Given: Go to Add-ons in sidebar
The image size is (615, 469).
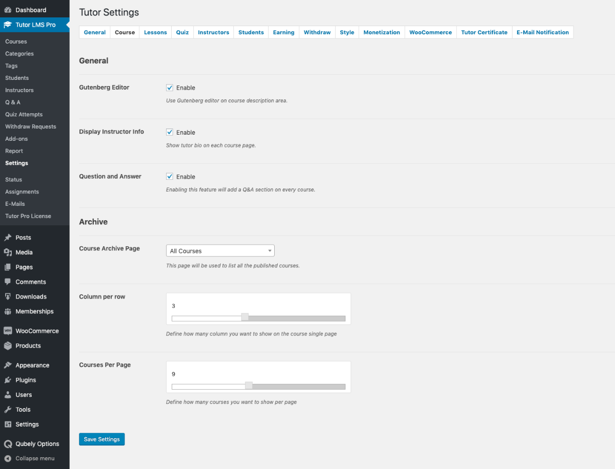Looking at the screenshot, I should pyautogui.click(x=16, y=139).
